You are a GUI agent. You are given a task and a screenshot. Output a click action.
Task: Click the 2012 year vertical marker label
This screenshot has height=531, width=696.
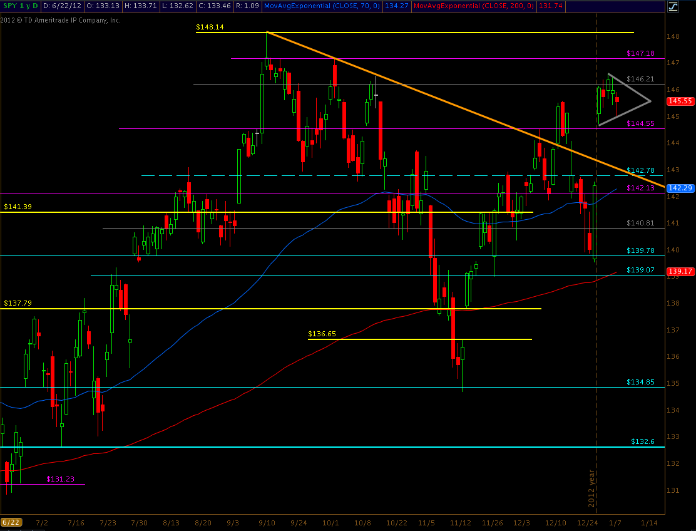pyautogui.click(x=591, y=488)
